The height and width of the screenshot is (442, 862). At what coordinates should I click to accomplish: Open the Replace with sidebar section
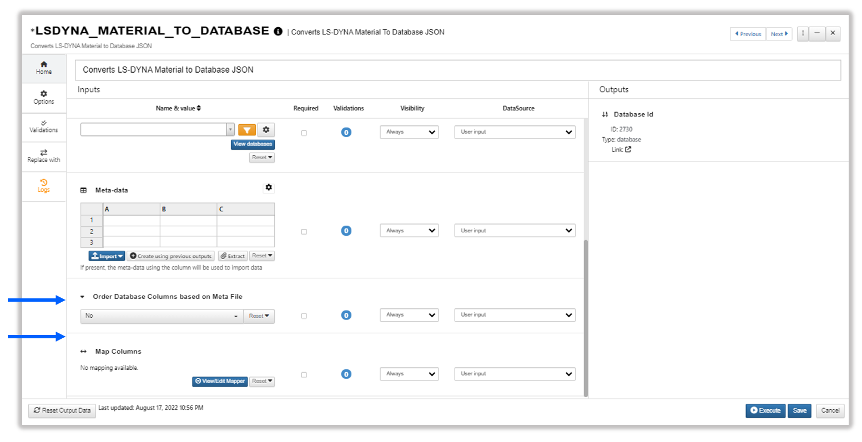click(44, 156)
